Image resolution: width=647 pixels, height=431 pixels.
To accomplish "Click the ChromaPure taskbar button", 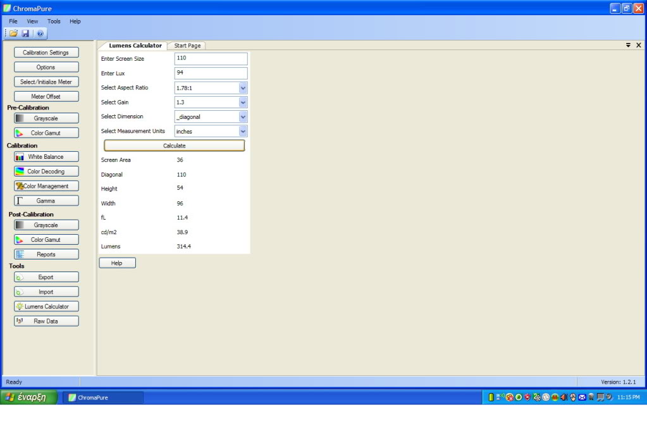I will pos(103,397).
